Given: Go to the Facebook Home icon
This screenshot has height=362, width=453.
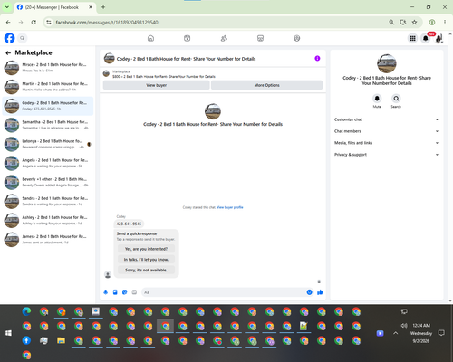Looking at the screenshot, I should coord(150,38).
